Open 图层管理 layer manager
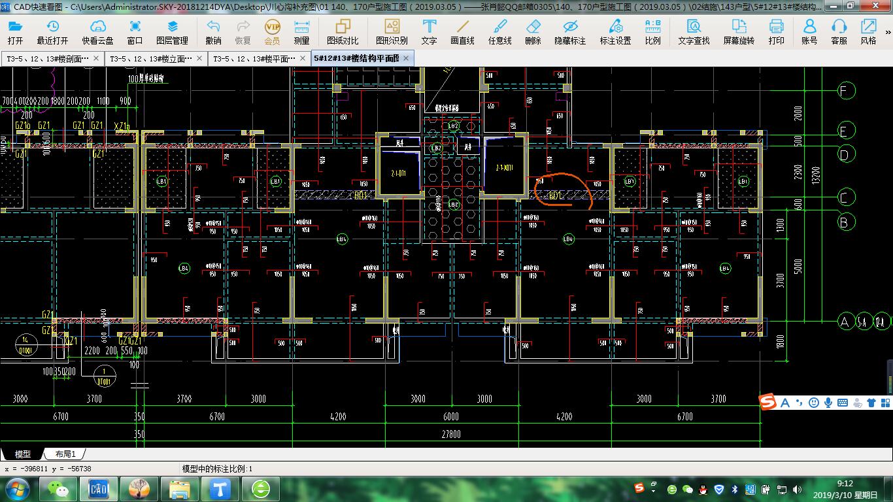 tap(173, 31)
